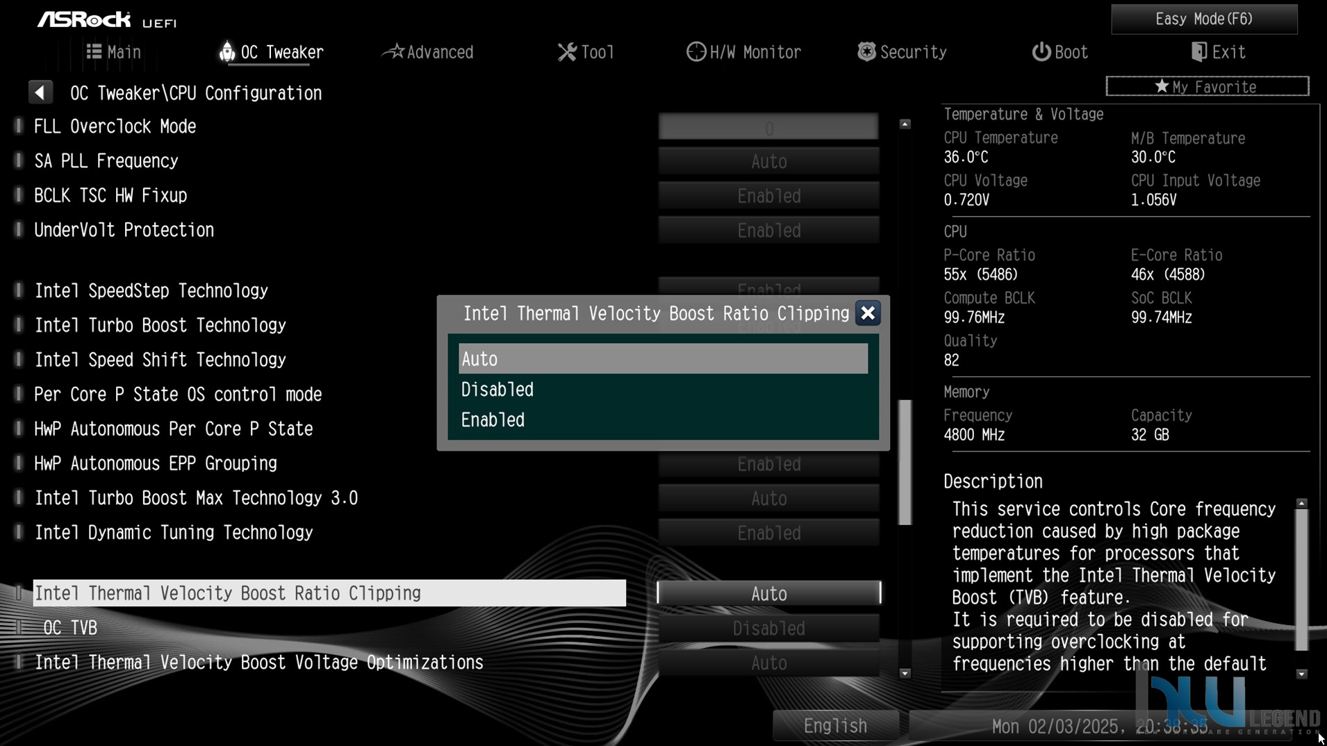Open My Favorite list
This screenshot has height=746, width=1327.
pyautogui.click(x=1207, y=87)
